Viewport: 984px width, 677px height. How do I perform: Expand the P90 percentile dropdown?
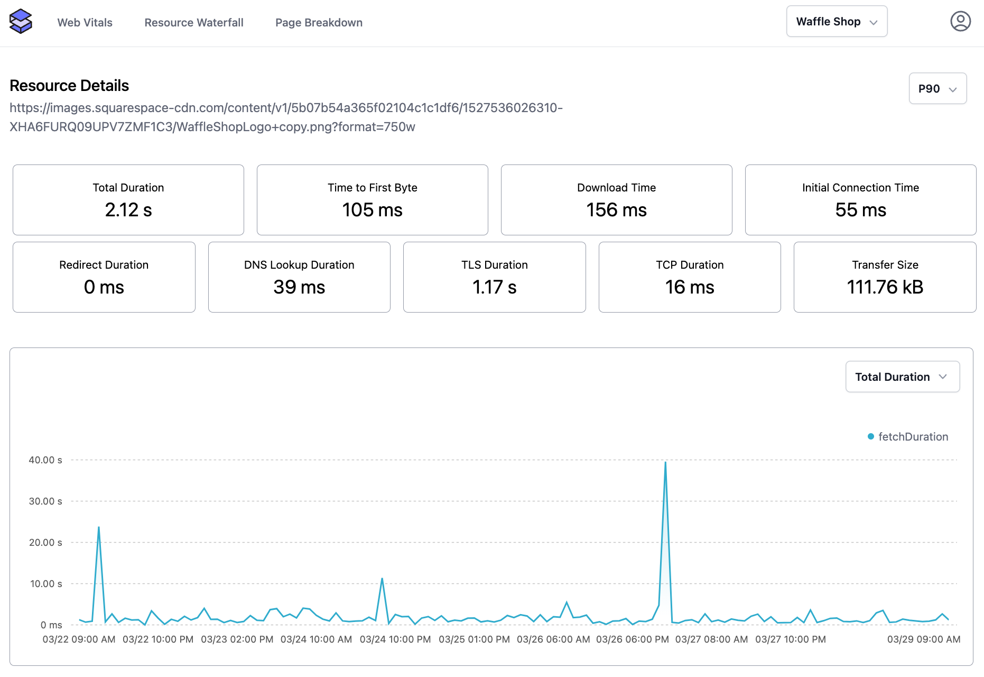pos(937,89)
